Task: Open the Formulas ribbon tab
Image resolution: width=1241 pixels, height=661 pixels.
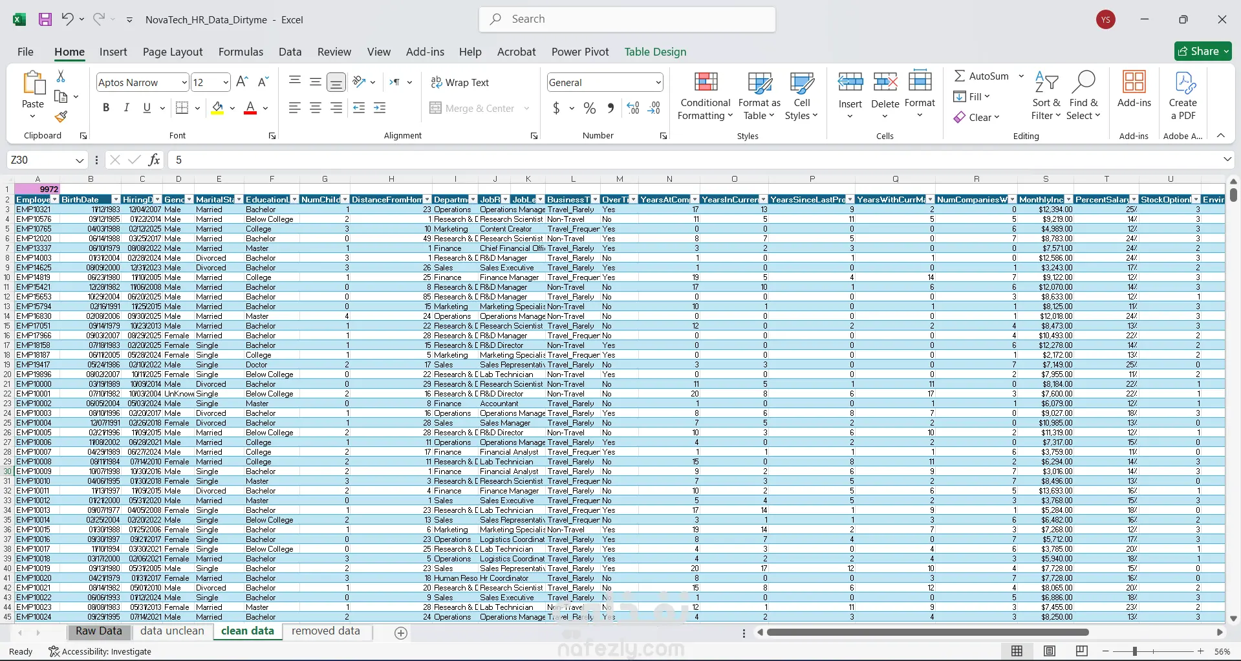Action: [241, 52]
